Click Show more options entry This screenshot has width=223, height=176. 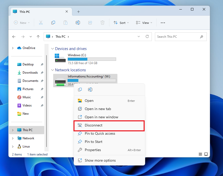click(x=100, y=161)
